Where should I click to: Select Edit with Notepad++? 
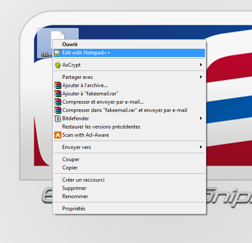129,53
